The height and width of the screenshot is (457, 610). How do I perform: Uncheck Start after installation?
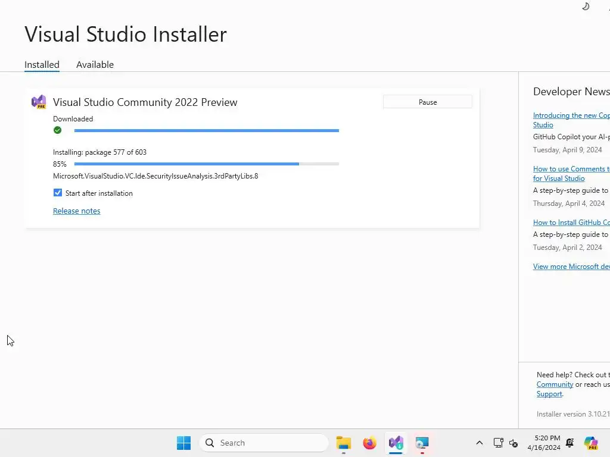58,193
